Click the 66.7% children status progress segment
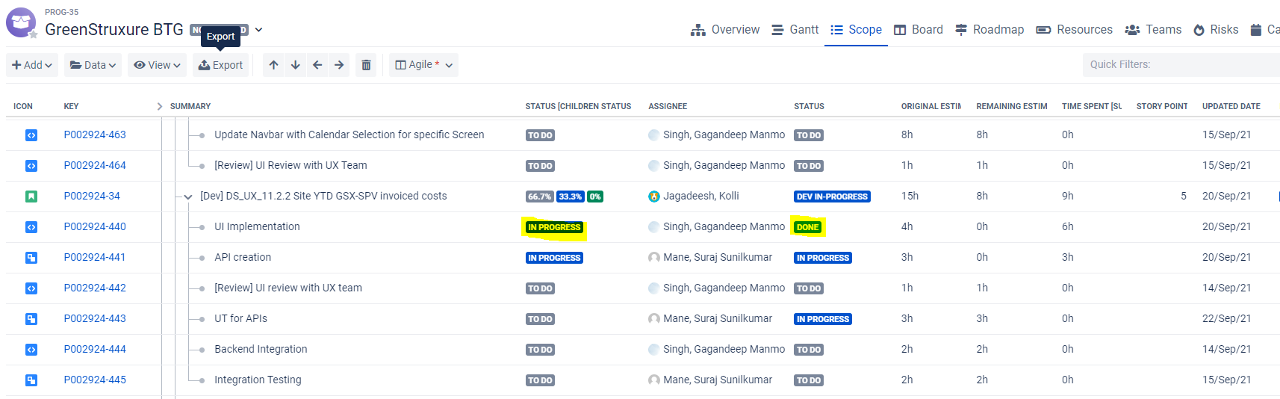 tap(540, 197)
